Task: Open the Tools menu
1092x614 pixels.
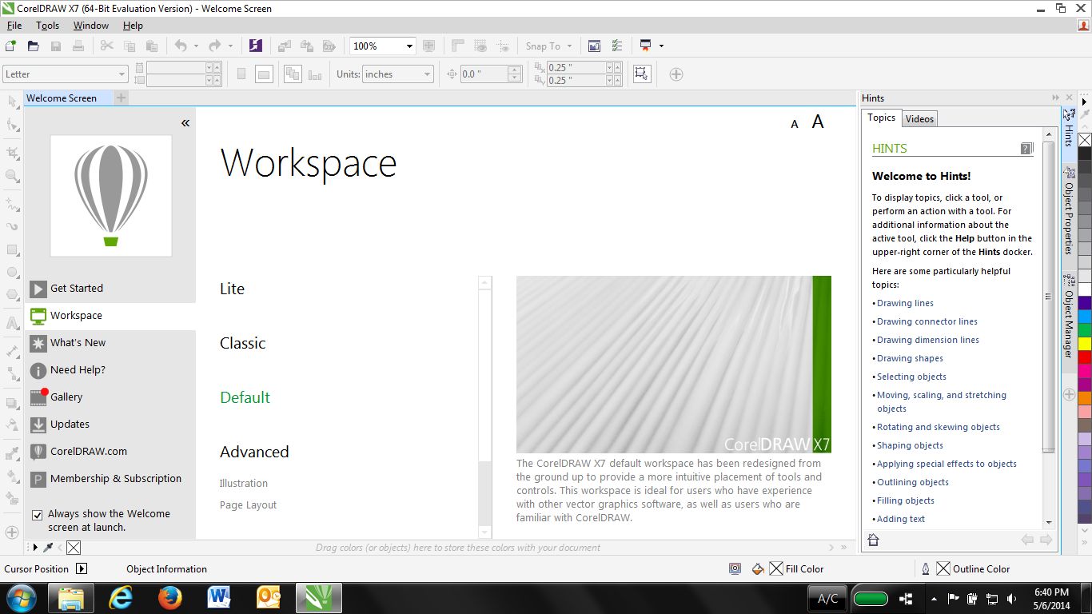Action: pyautogui.click(x=47, y=26)
